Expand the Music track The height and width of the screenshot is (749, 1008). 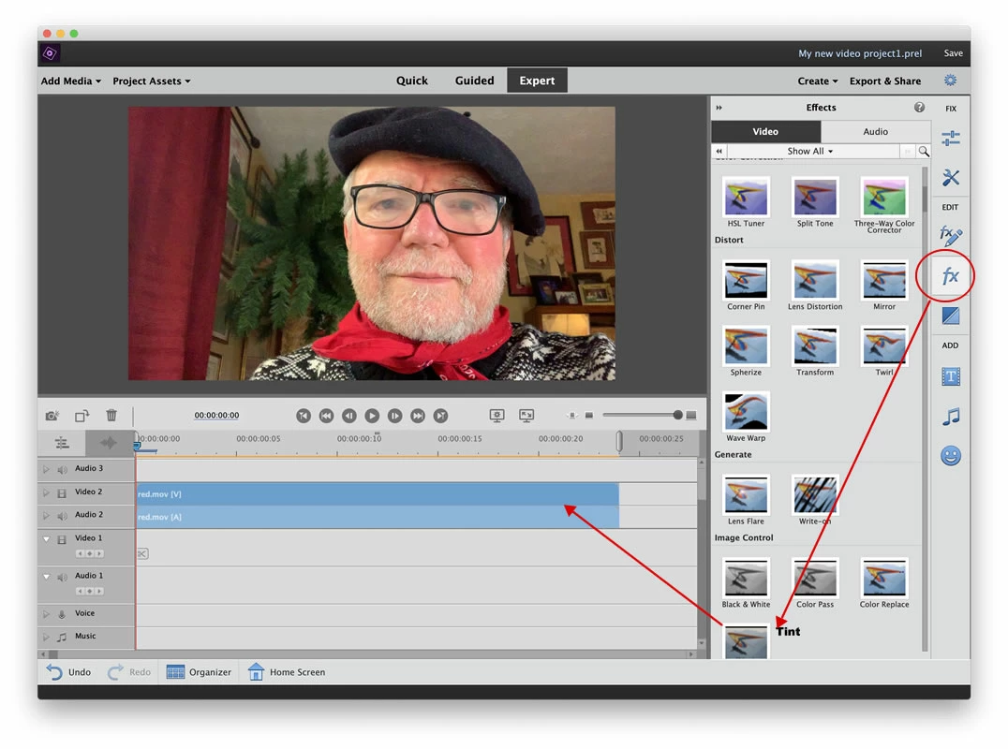(46, 638)
